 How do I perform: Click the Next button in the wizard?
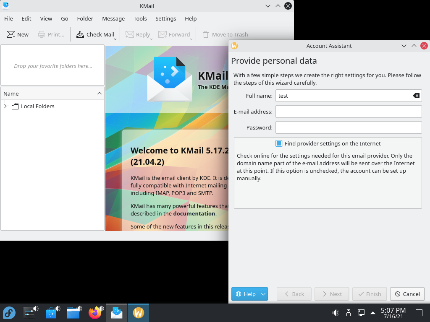[x=332, y=294]
